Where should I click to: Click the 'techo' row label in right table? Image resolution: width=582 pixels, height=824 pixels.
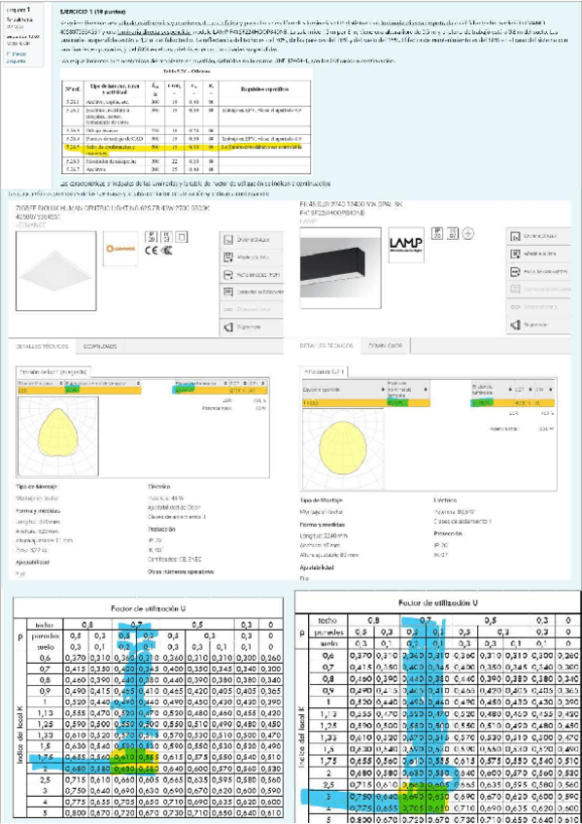coord(327,621)
